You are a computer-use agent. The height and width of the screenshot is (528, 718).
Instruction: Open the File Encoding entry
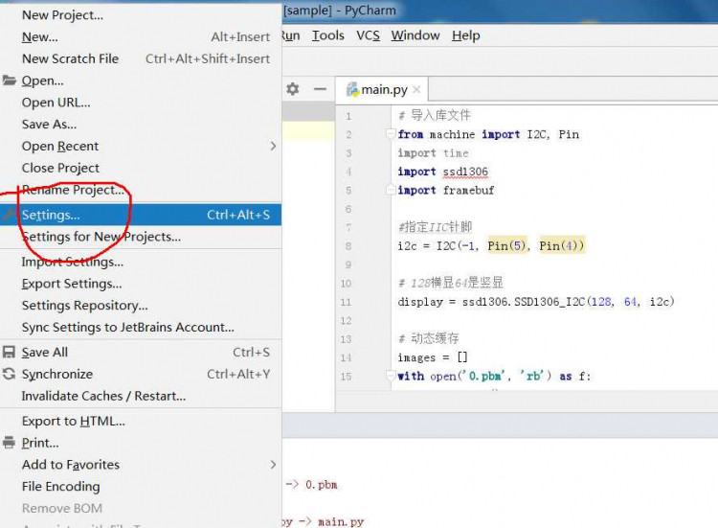coord(141,486)
